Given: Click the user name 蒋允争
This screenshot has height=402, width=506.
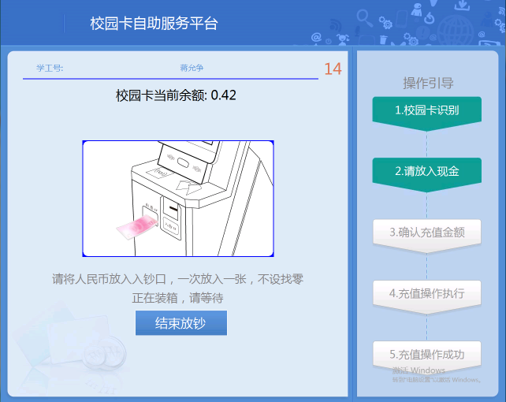Looking at the screenshot, I should click(x=192, y=68).
